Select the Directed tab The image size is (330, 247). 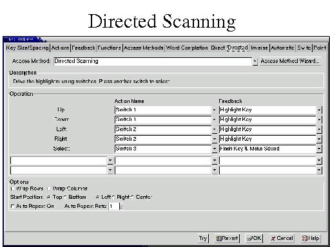[x=237, y=48]
